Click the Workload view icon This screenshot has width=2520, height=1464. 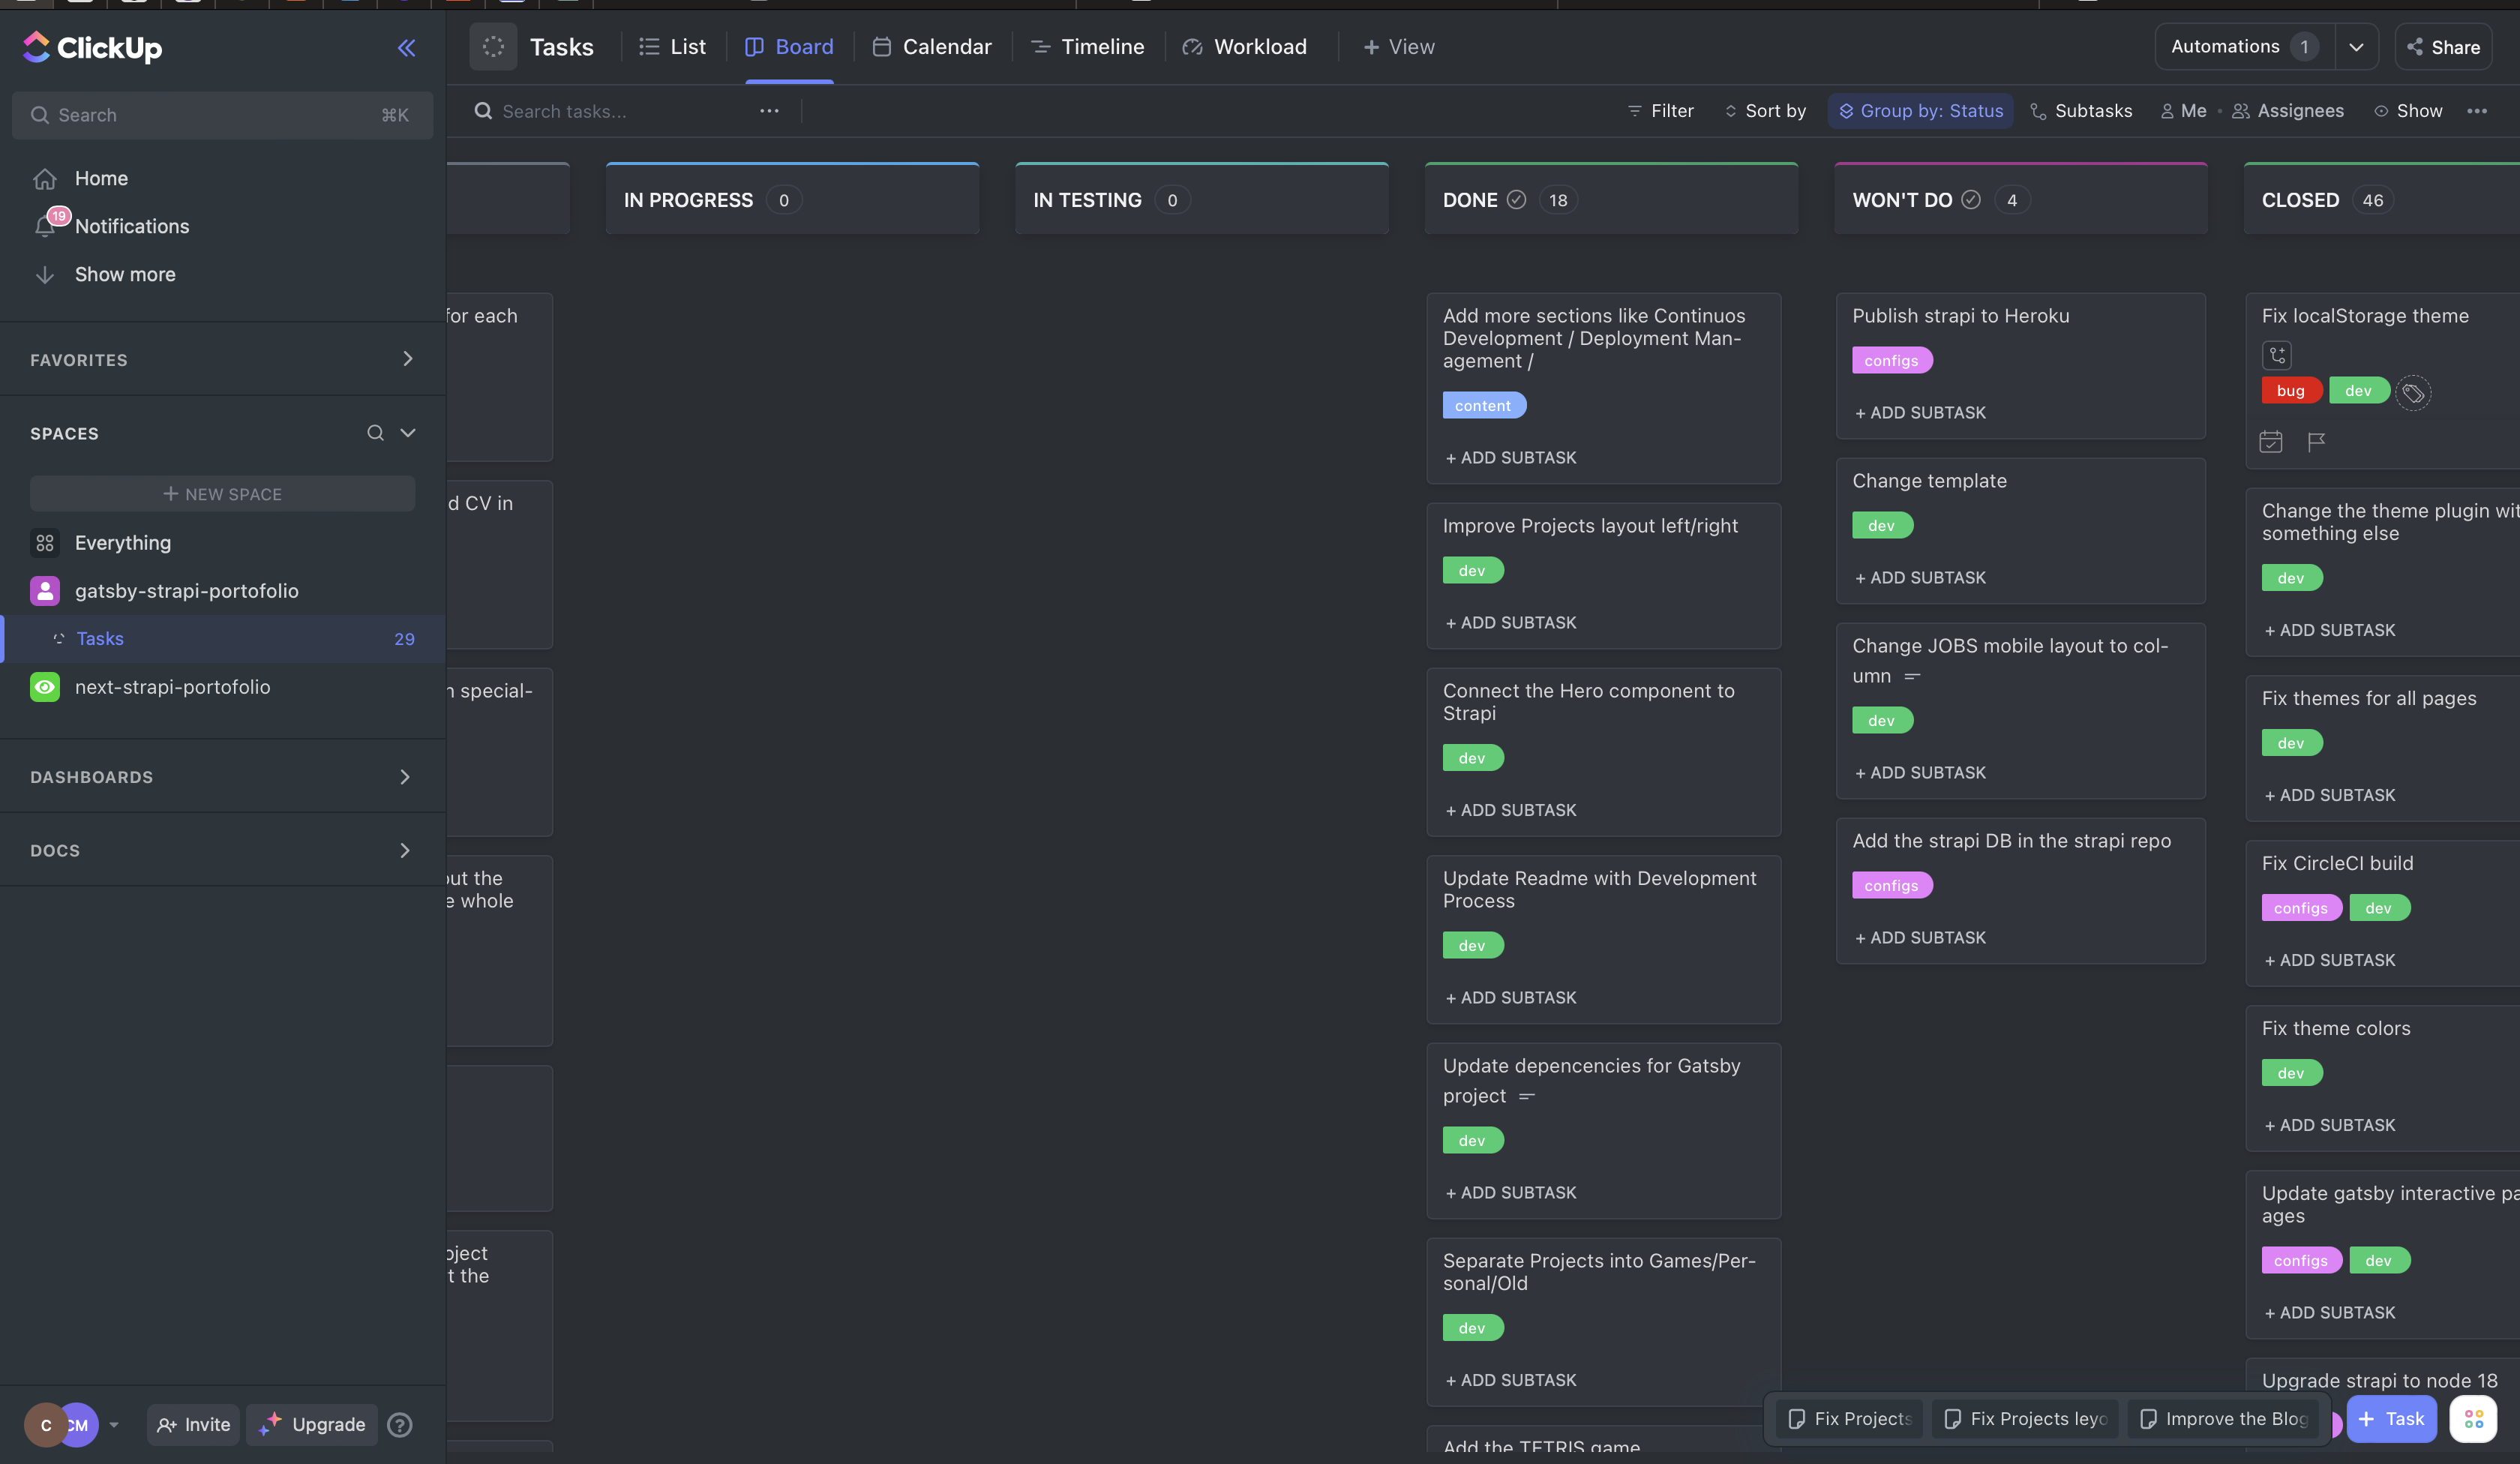pos(1191,46)
